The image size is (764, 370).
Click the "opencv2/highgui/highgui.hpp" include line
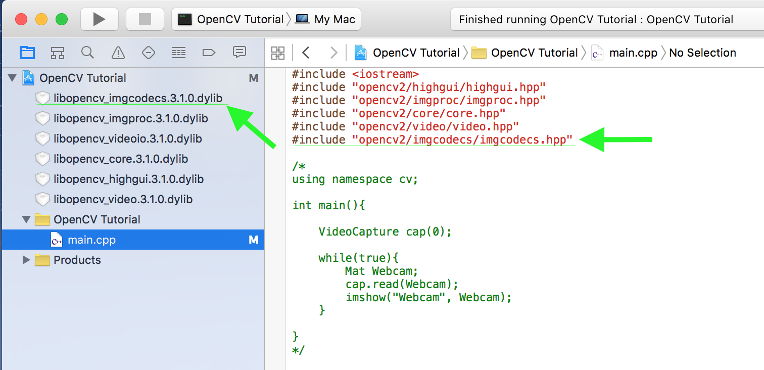tap(419, 87)
